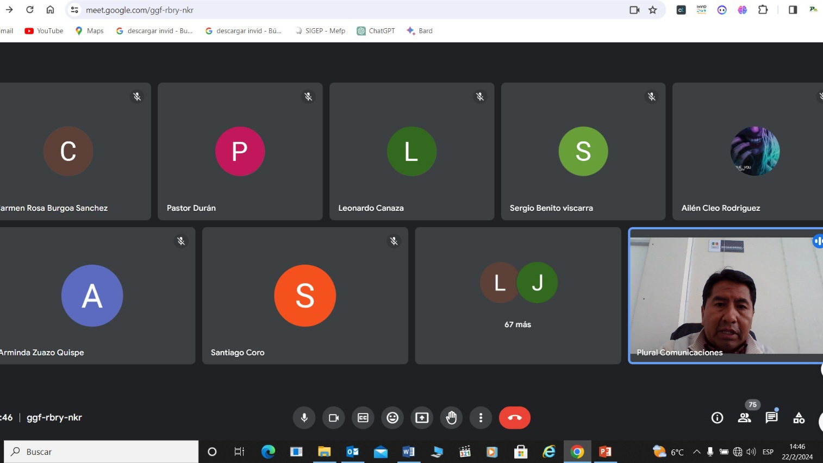
Task: Open the Chrome extensions puzzle menu
Action: click(x=763, y=10)
